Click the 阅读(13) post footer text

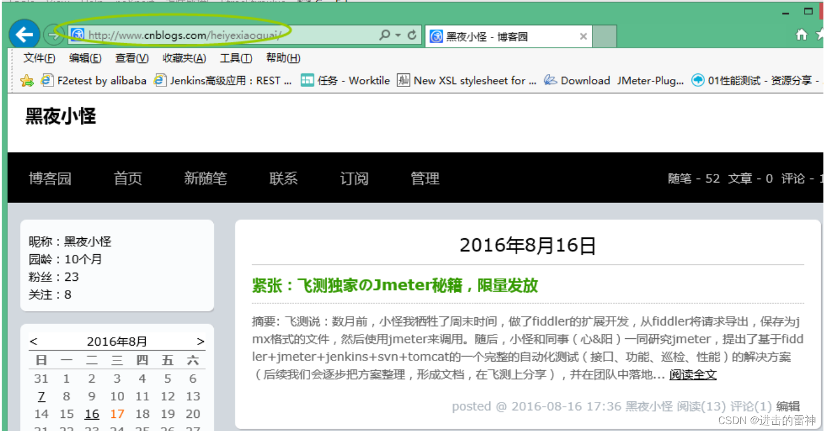[702, 406]
